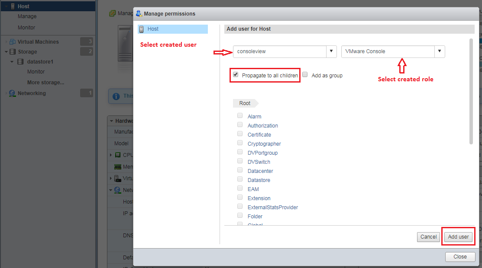
Task: Open the consoleview user dropdown
Action: 331,51
